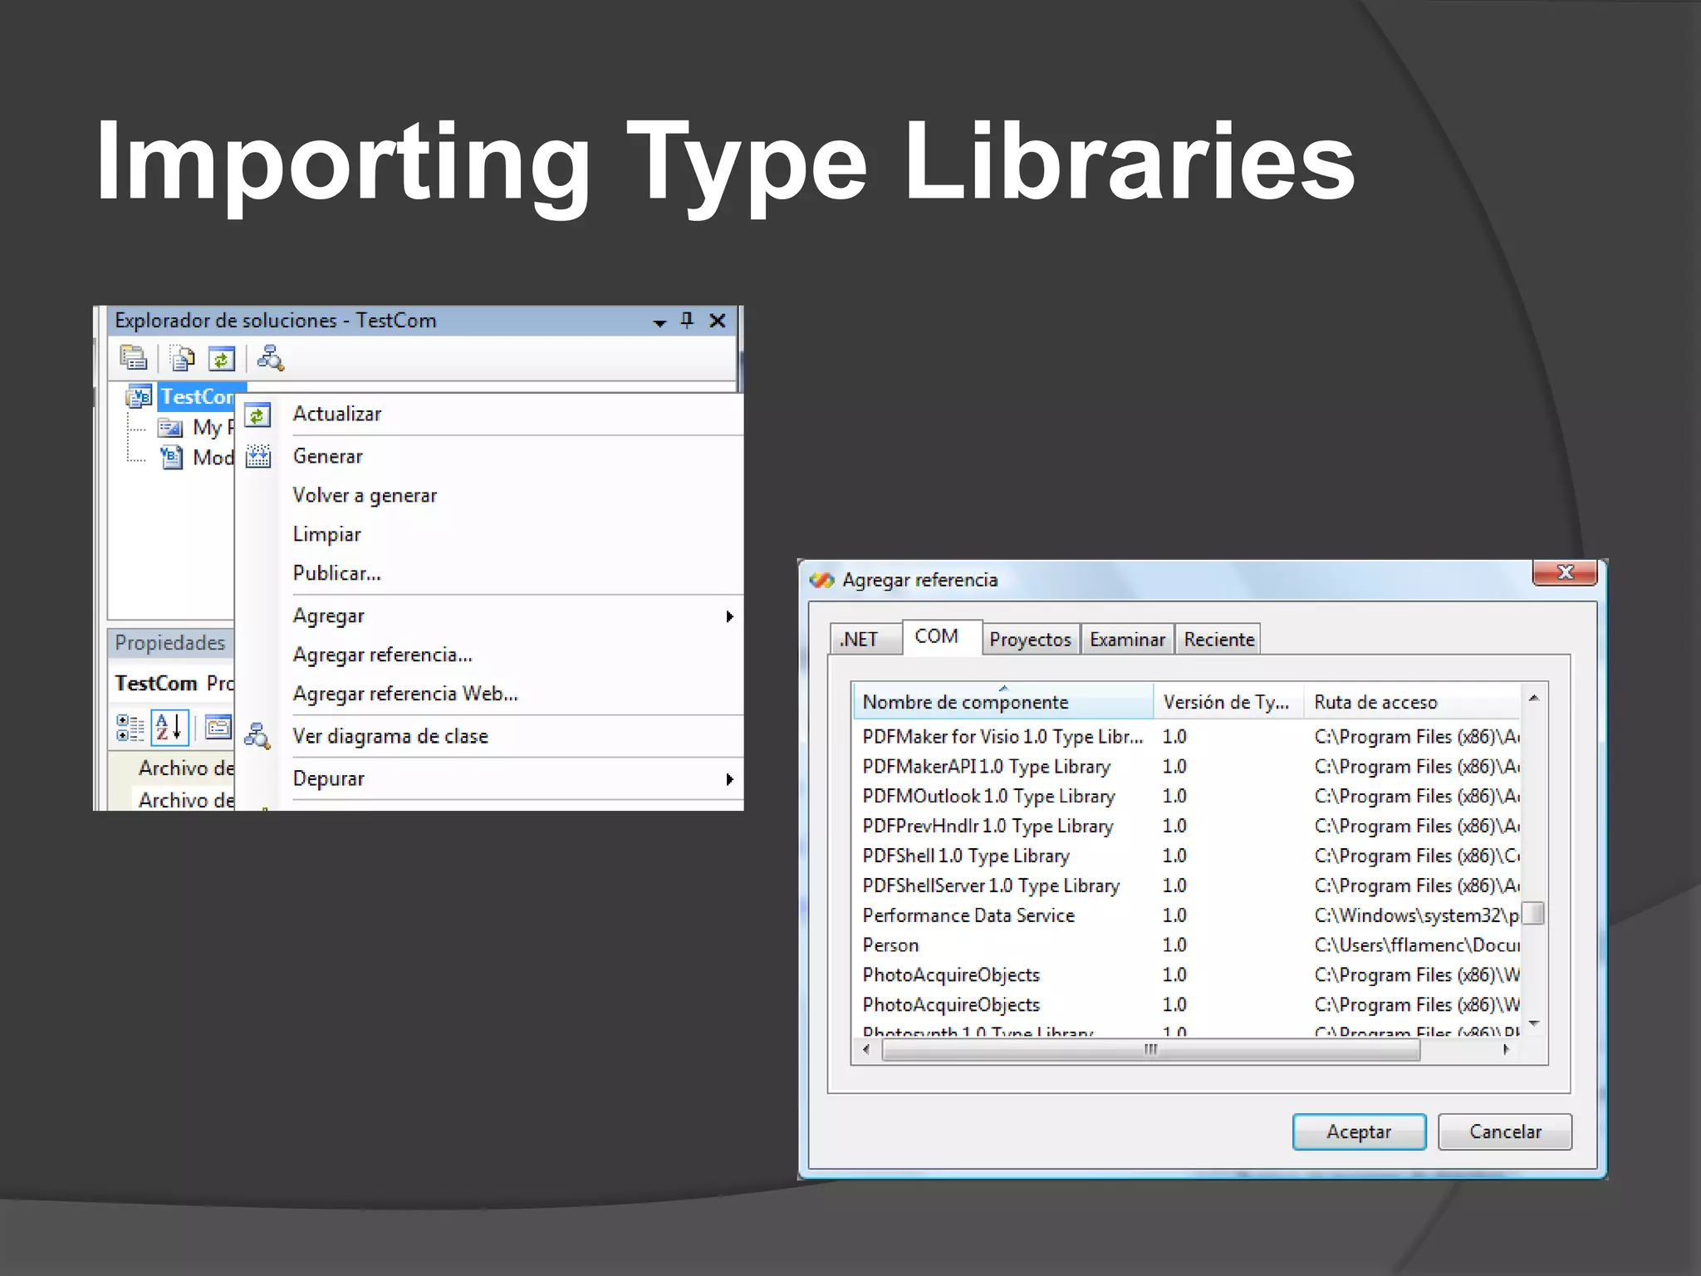Sort by Versión de Ty... column header
Viewport: 1701px width, 1276px height.
click(x=1228, y=702)
